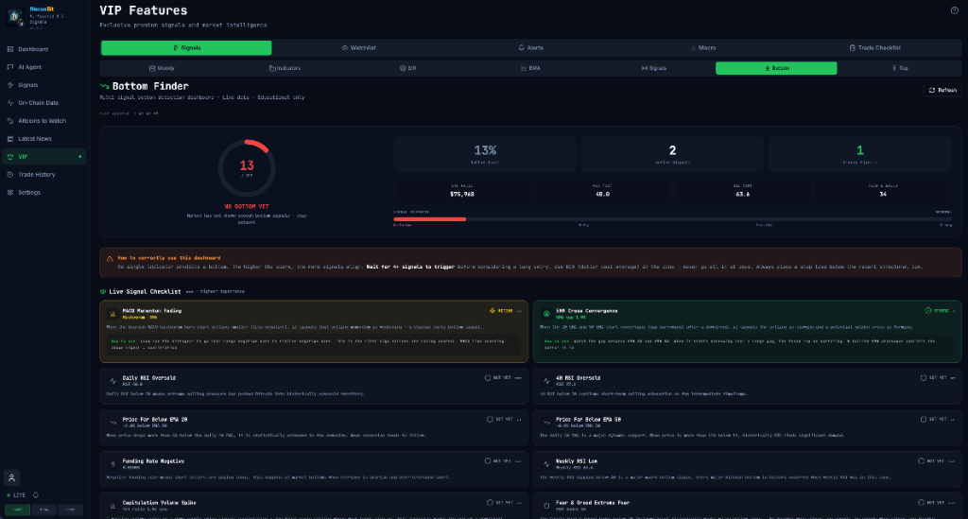Switch to the Trade Checklist tab

tap(874, 47)
